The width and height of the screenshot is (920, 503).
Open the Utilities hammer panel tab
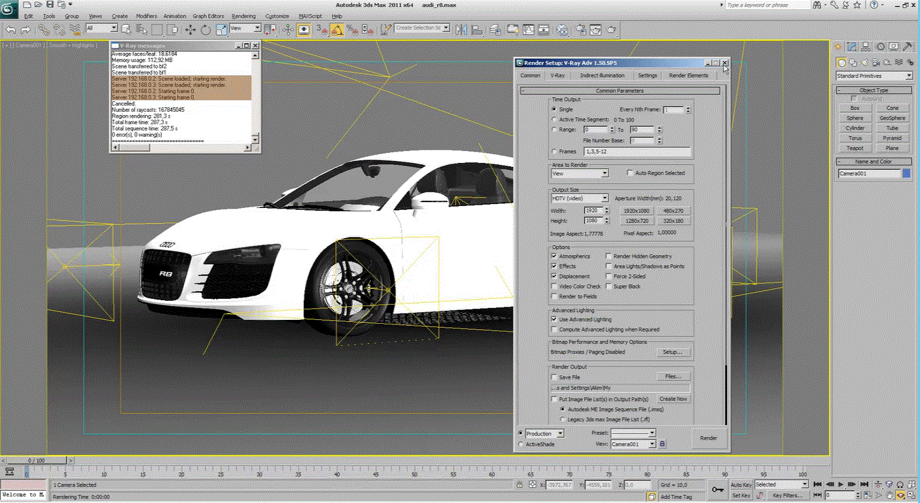[908, 46]
